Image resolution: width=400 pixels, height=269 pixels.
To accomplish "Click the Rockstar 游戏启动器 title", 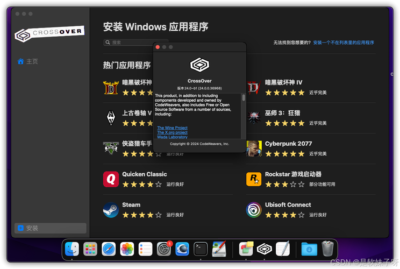I will coord(293,174).
